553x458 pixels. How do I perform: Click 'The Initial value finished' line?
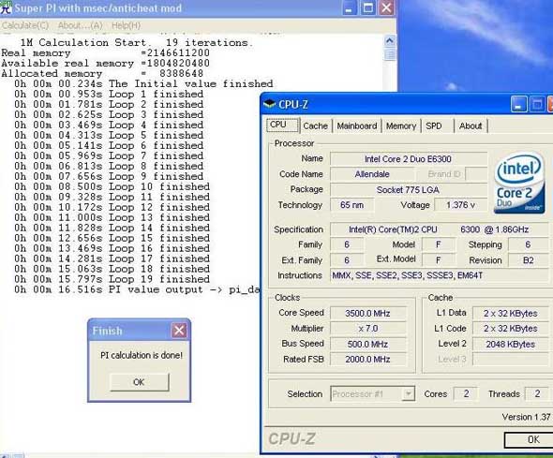point(143,84)
